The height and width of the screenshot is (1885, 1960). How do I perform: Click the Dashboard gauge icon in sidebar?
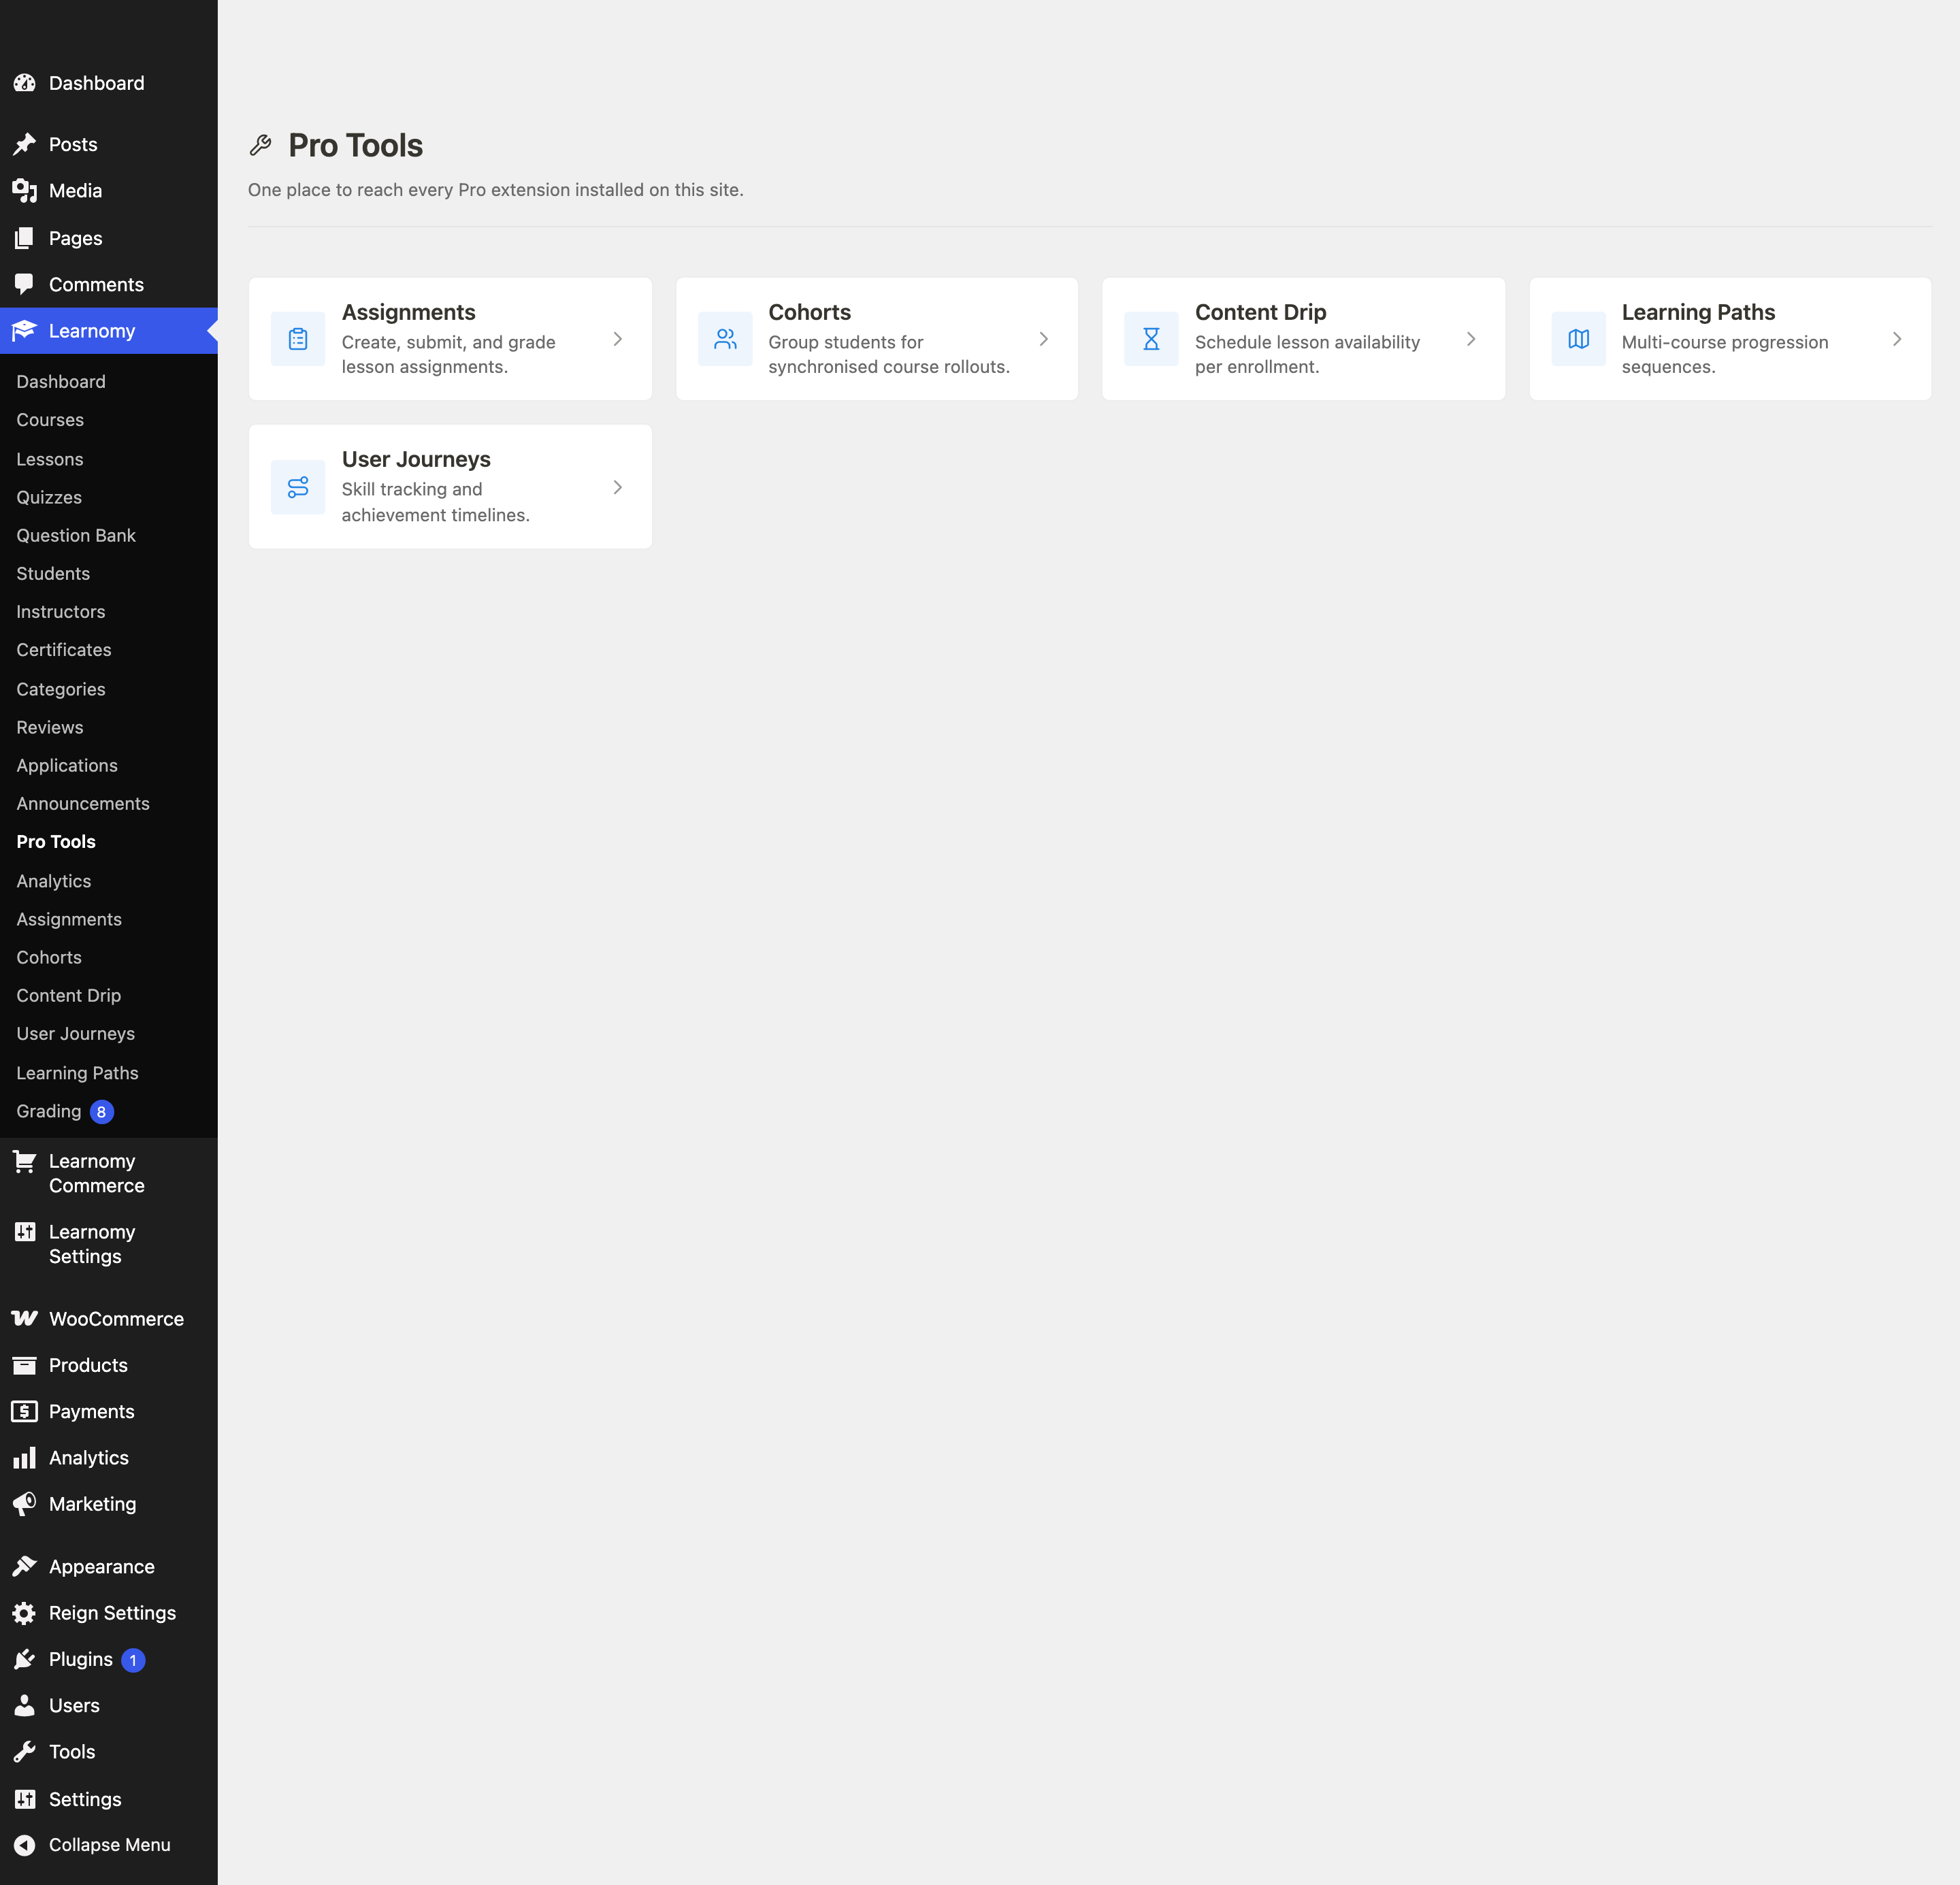click(24, 83)
